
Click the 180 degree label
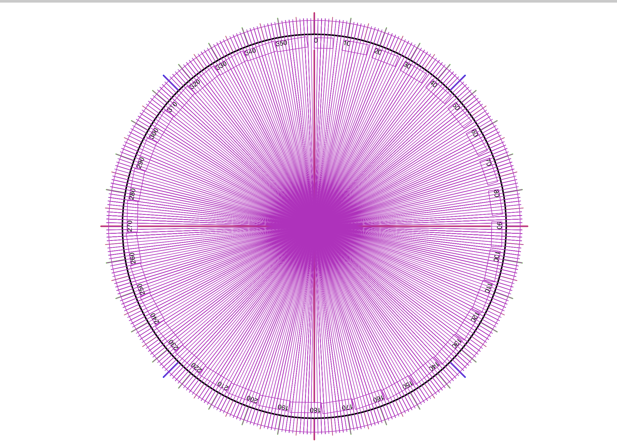point(315,410)
